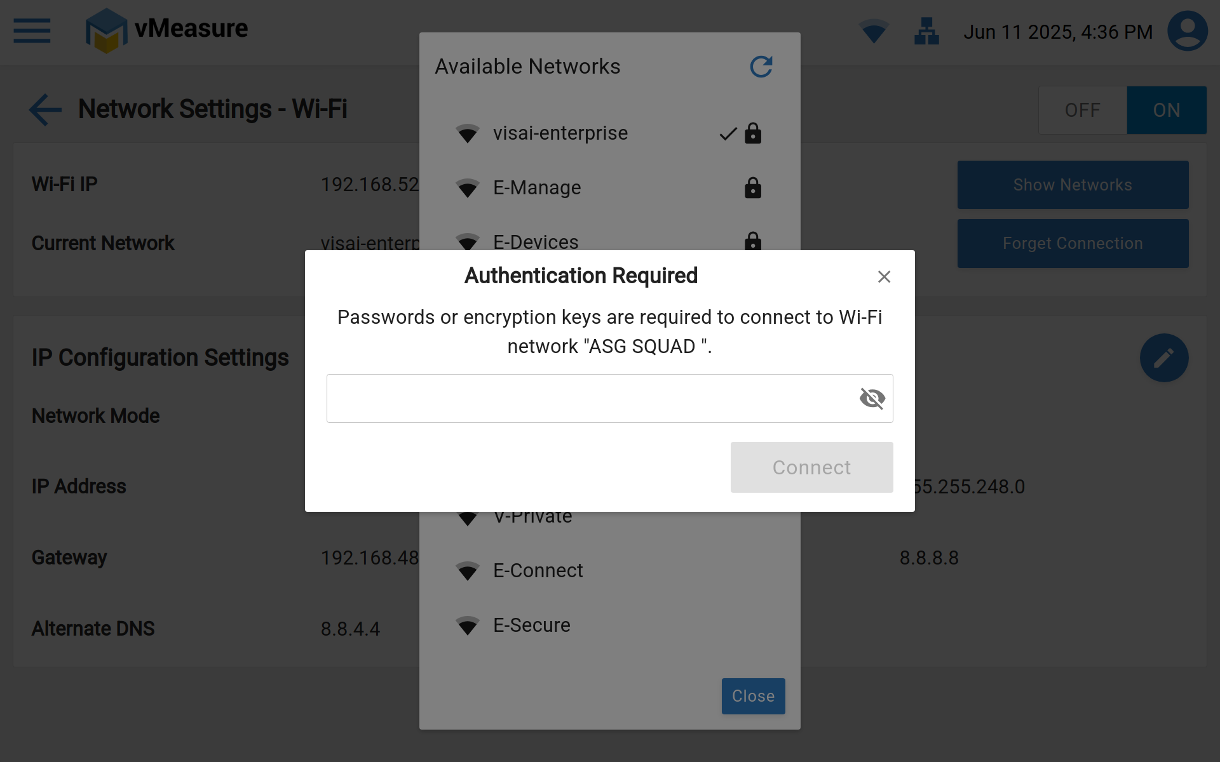Image resolution: width=1220 pixels, height=762 pixels.
Task: Dismiss the Authentication Required dialog
Action: coord(884,277)
